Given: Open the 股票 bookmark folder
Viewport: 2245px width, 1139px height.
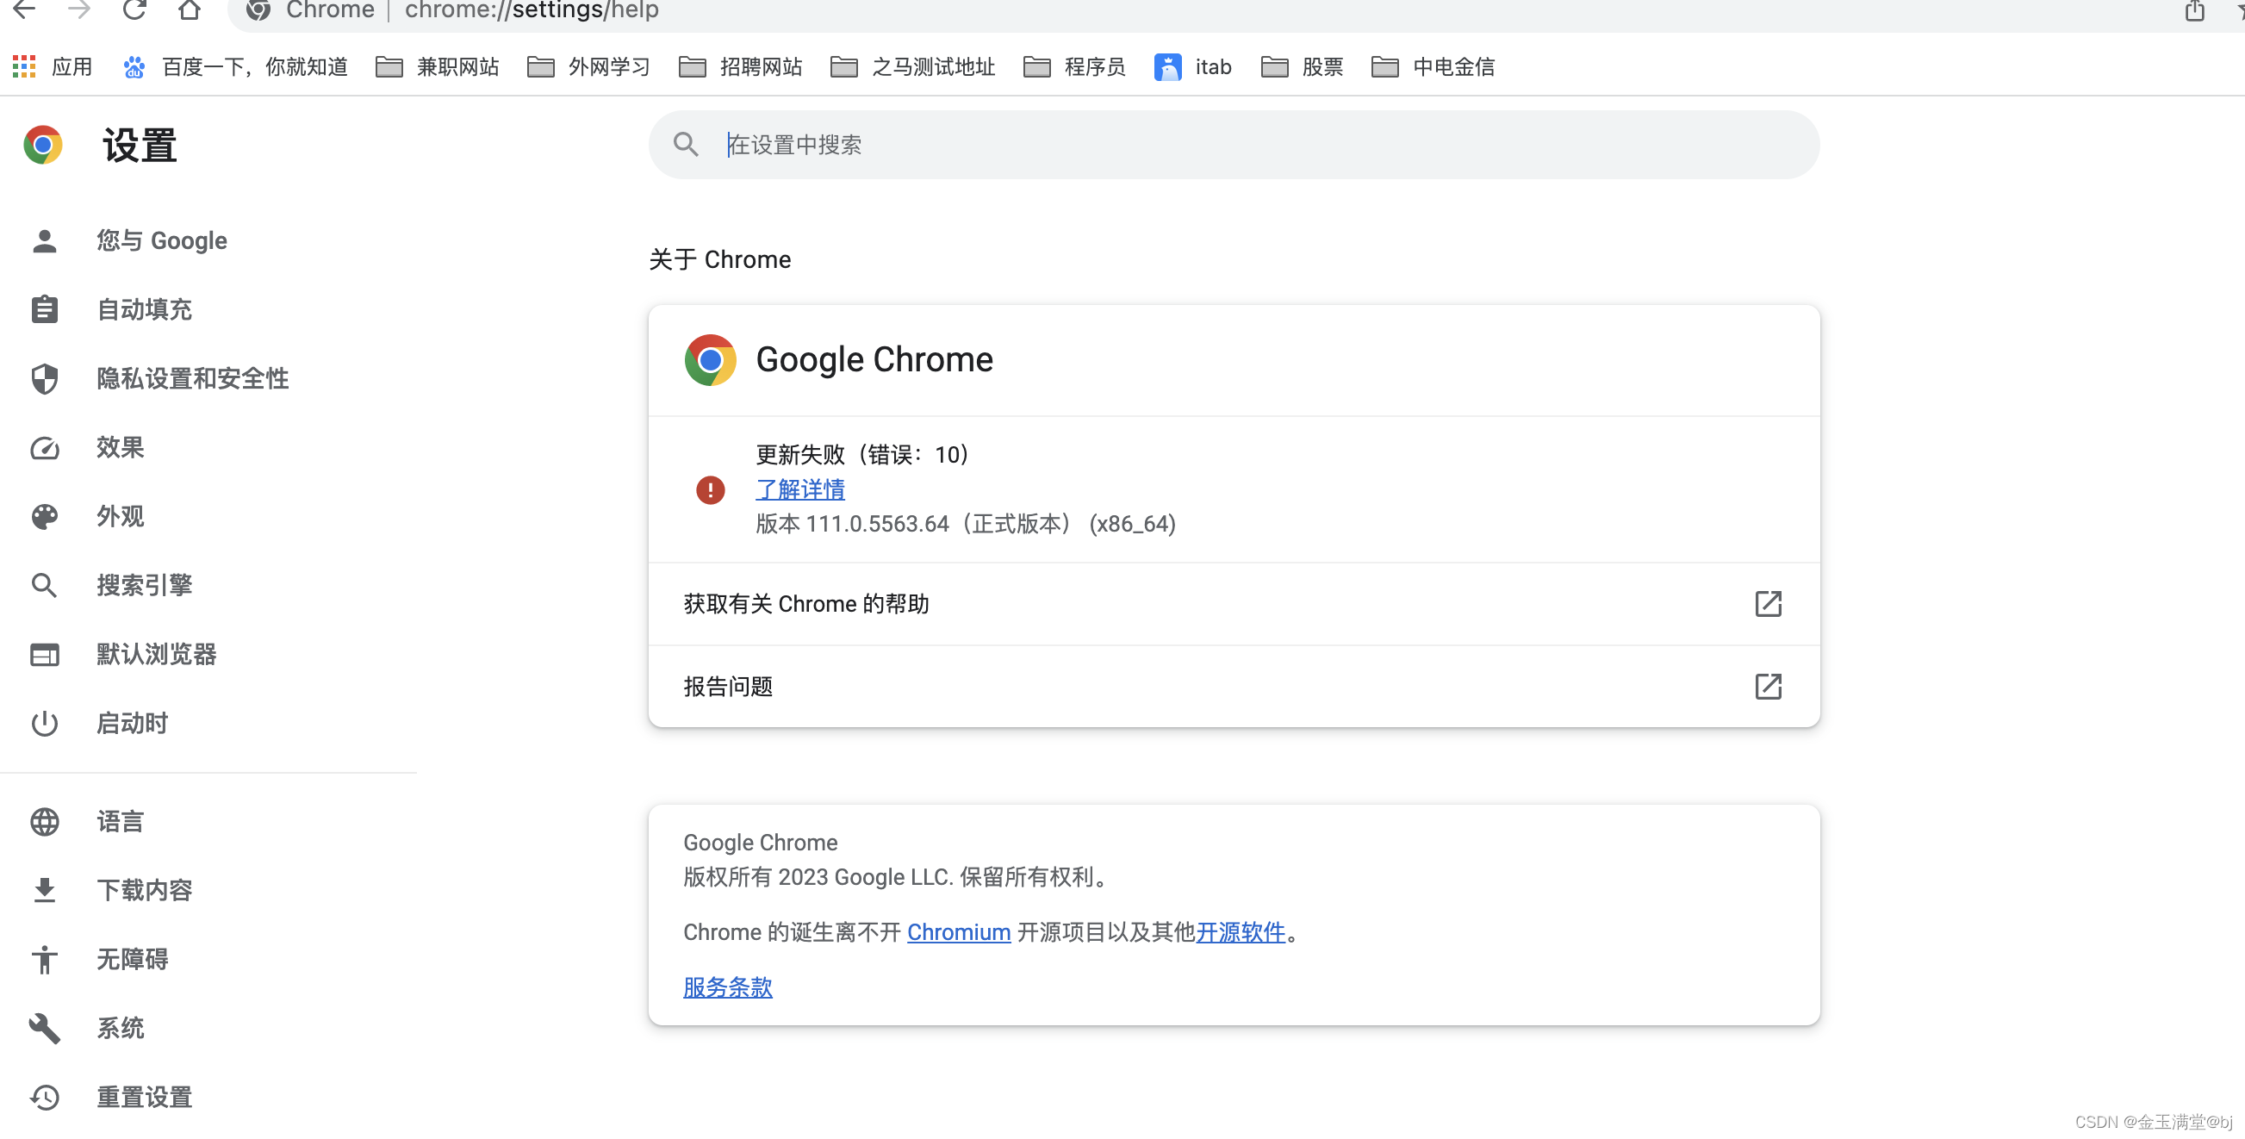Looking at the screenshot, I should (x=1302, y=67).
